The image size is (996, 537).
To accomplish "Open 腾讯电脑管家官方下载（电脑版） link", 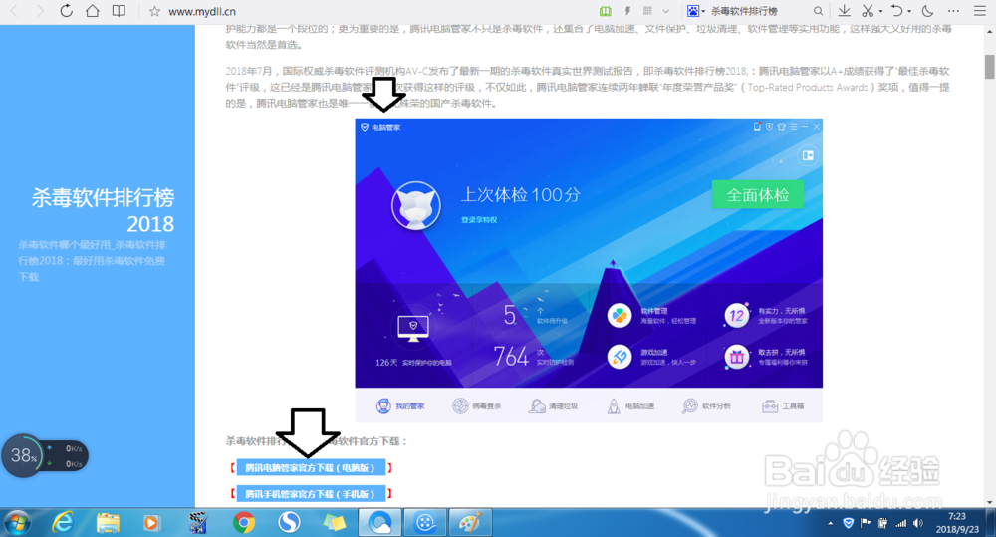I will click(x=311, y=467).
